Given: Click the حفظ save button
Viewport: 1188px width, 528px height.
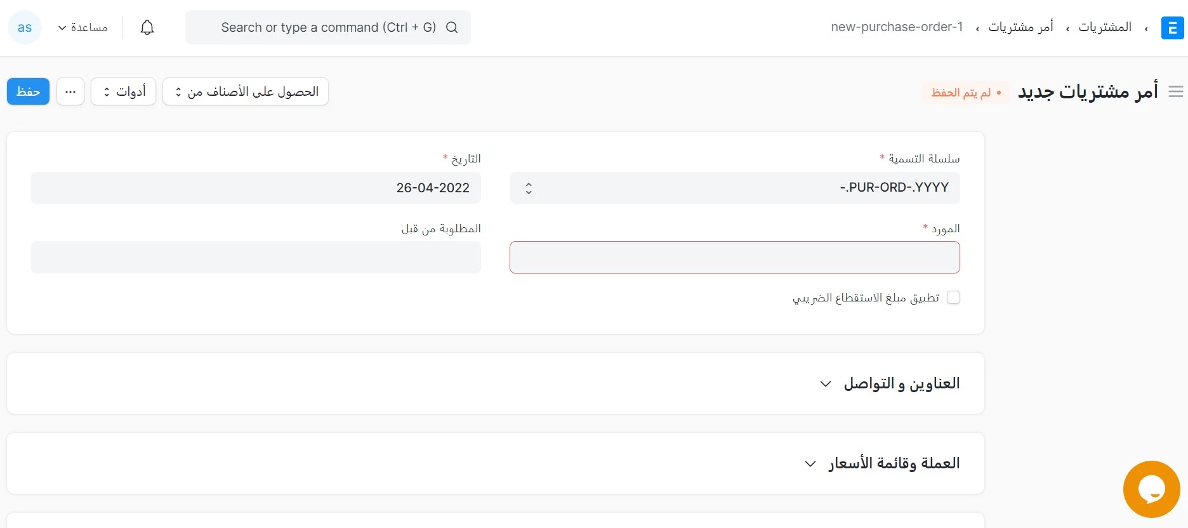Looking at the screenshot, I should point(28,91).
